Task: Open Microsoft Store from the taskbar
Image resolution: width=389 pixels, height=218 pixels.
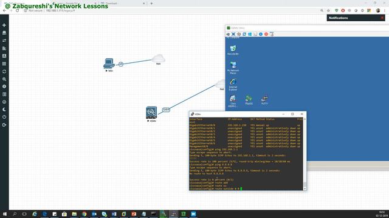Action: 64,214
